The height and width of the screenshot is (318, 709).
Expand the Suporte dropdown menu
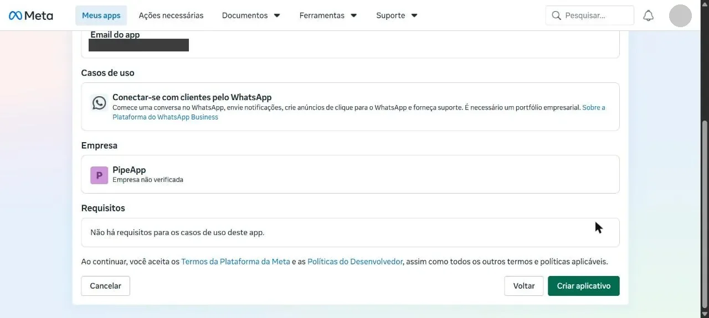click(397, 15)
